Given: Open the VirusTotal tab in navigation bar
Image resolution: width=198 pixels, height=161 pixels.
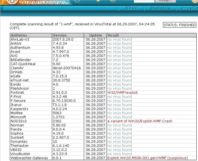Looking at the screenshot, I should (x=189, y=8).
